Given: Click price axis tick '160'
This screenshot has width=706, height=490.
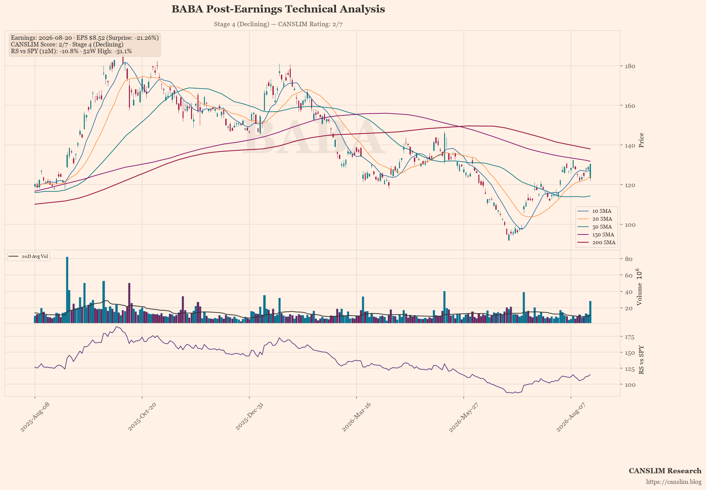Looking at the screenshot, I should (x=630, y=106).
